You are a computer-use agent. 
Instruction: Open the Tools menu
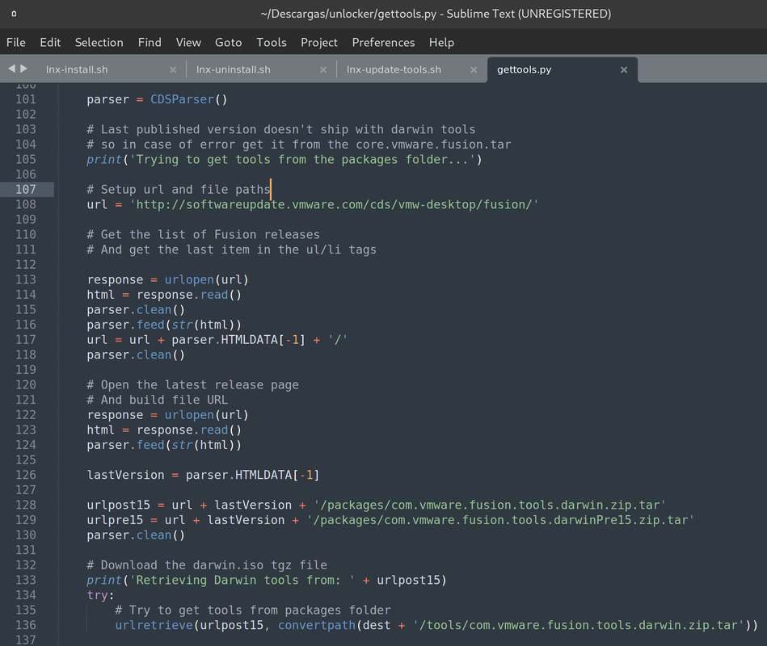[x=272, y=43]
